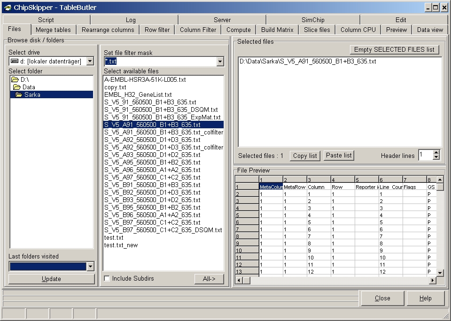Click the D:\ root folder icon
Image resolution: width=451 pixels, height=321 pixels.
pyautogui.click(x=15, y=80)
